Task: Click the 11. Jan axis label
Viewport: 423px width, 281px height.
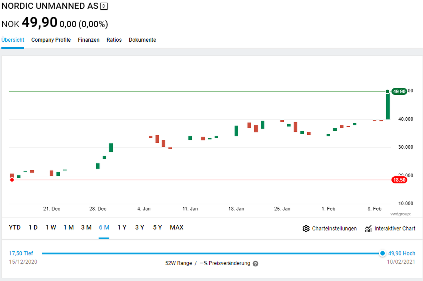Action: click(190, 209)
